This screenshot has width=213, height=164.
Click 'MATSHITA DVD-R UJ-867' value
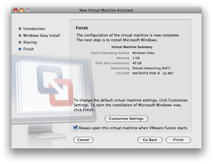tap(153, 73)
